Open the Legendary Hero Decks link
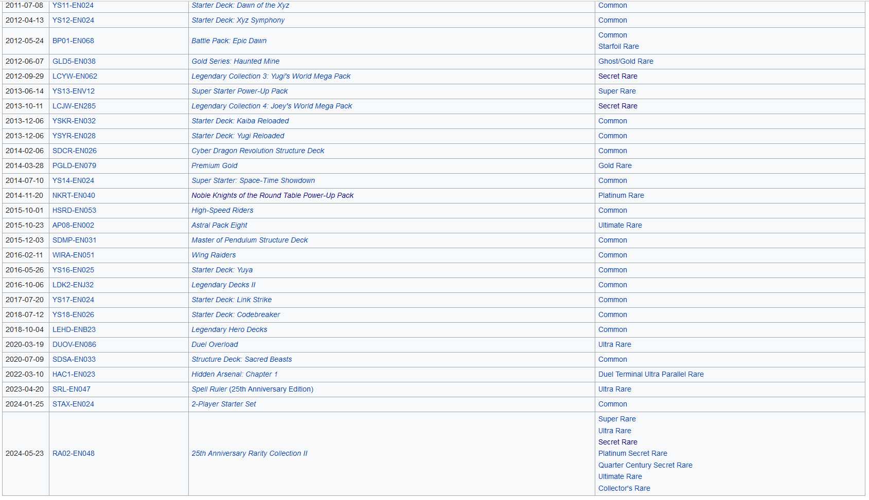Screen dimensions: 869x500 coord(229,329)
